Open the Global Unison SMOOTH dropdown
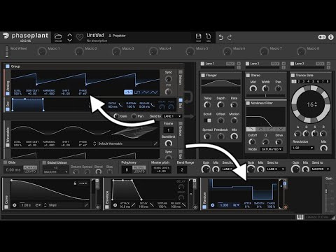This screenshot has width=336, height=252. (x=55, y=171)
